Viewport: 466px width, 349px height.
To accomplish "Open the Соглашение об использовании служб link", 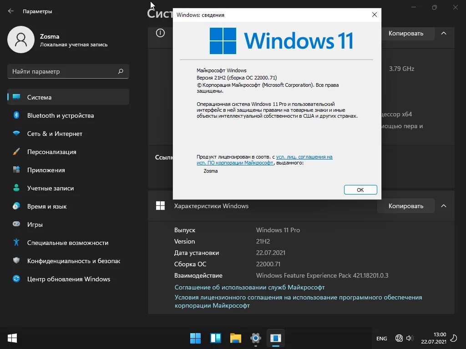I will (249, 287).
